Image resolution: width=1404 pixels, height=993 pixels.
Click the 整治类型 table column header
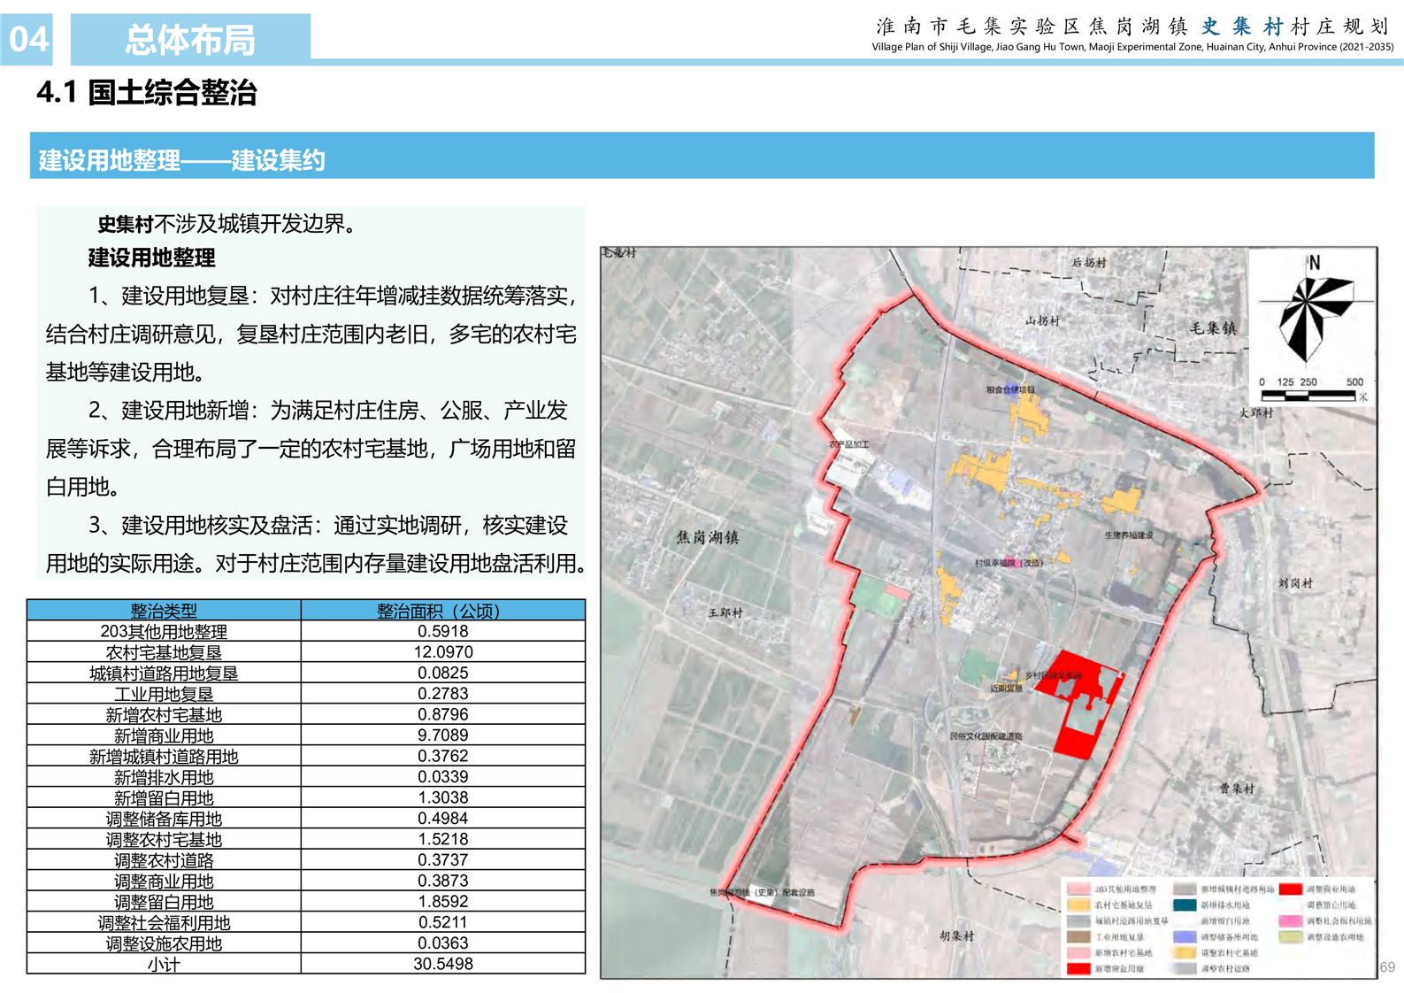tap(164, 610)
